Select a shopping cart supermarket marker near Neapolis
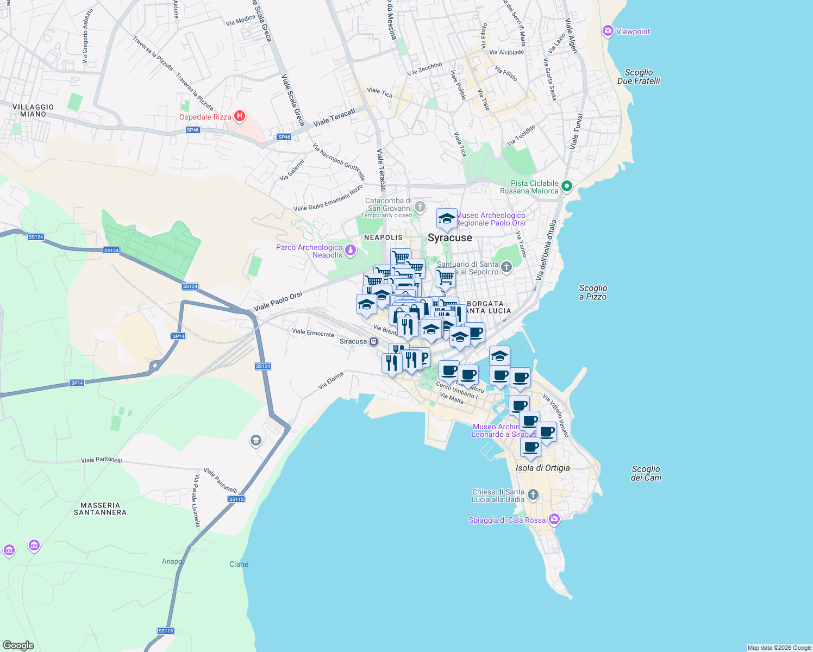This screenshot has height=652, width=813. [401, 255]
